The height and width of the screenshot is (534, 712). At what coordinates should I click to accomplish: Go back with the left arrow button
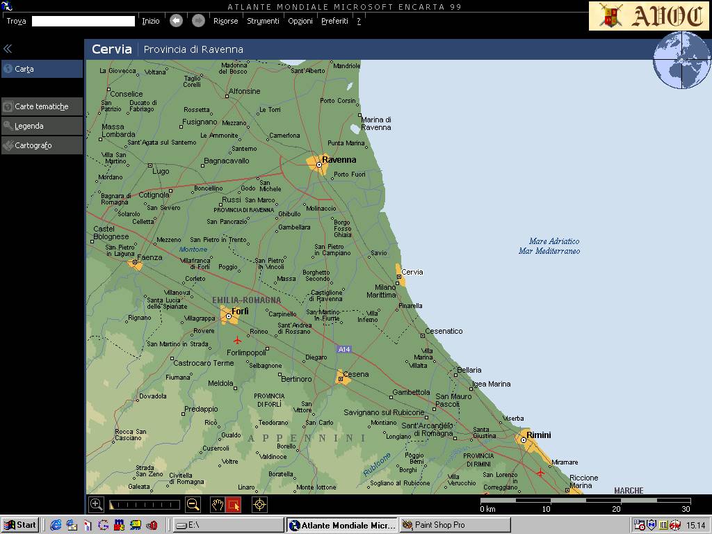click(176, 21)
